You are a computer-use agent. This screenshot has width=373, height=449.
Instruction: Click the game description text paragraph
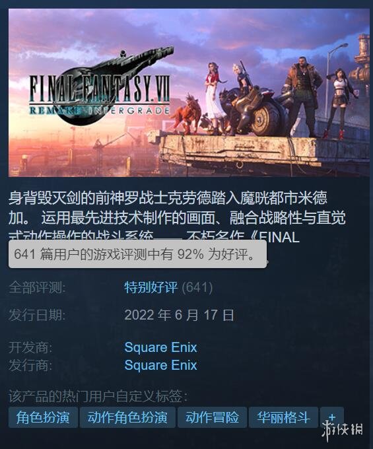pyautogui.click(x=178, y=218)
